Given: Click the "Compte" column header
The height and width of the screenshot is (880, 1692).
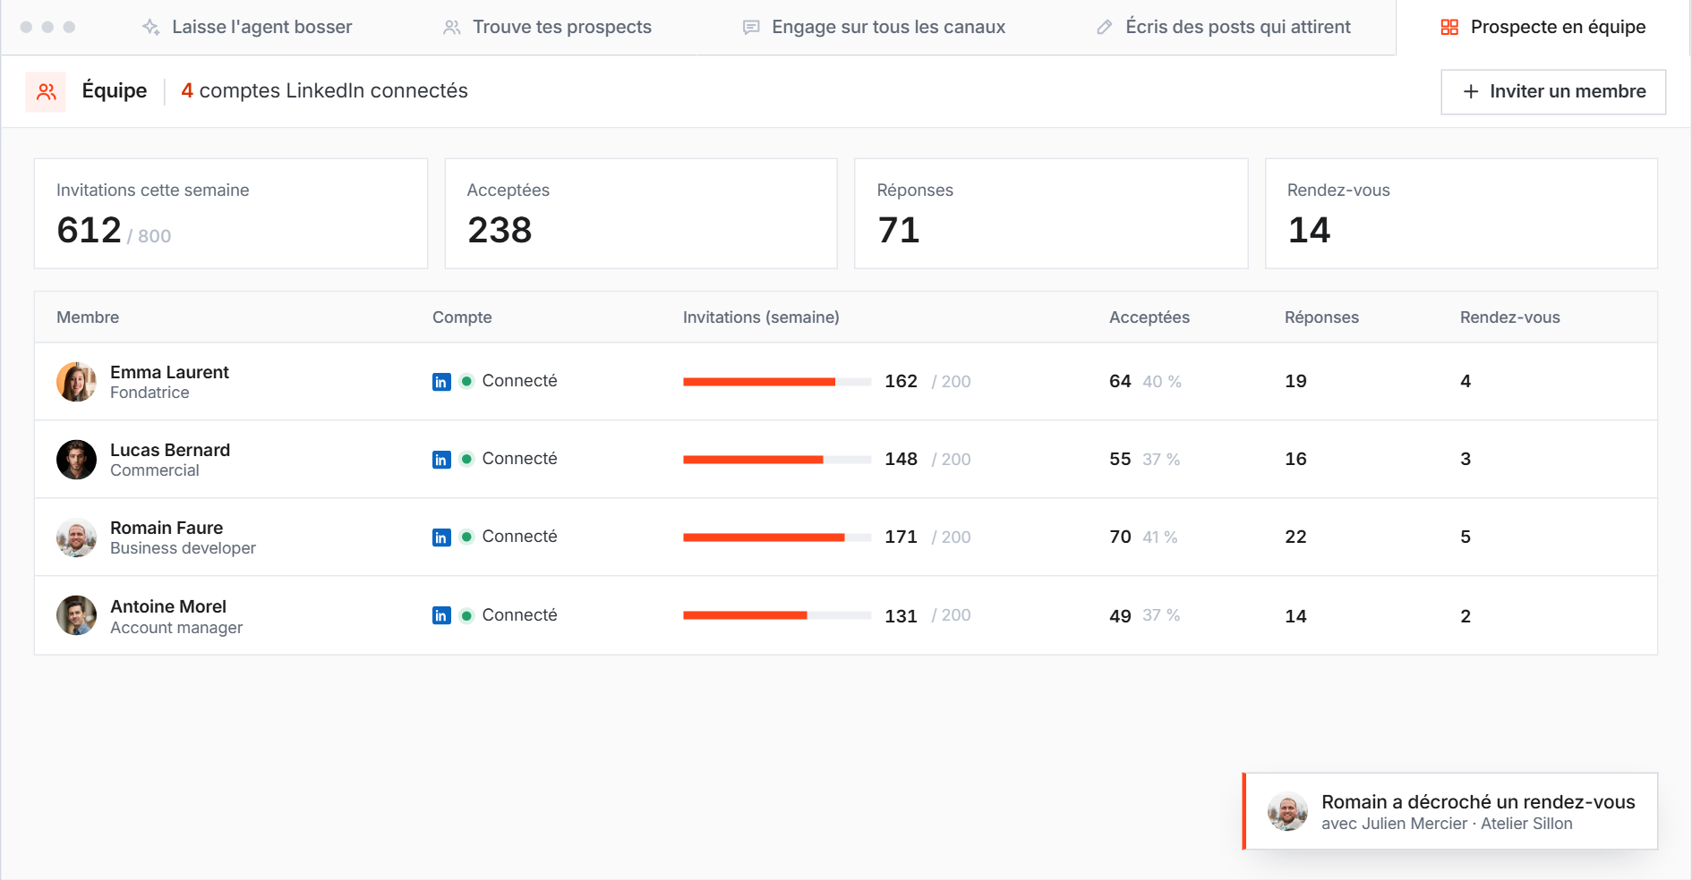Looking at the screenshot, I should 462,317.
